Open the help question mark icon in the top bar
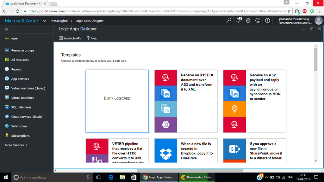Viewport: 324px width, 182px height. (267, 21)
